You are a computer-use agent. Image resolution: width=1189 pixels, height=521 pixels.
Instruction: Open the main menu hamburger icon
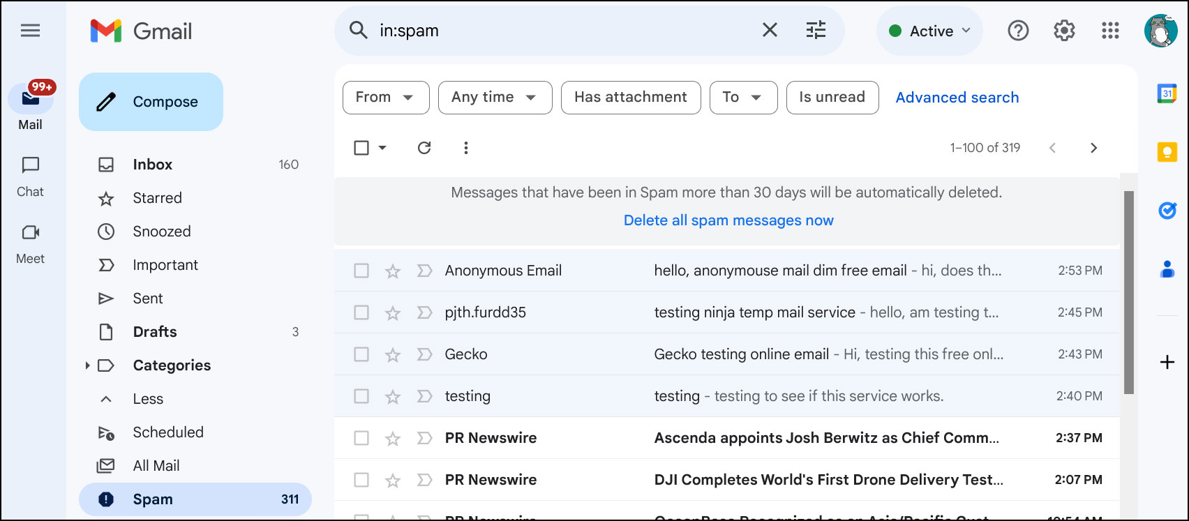[x=31, y=31]
